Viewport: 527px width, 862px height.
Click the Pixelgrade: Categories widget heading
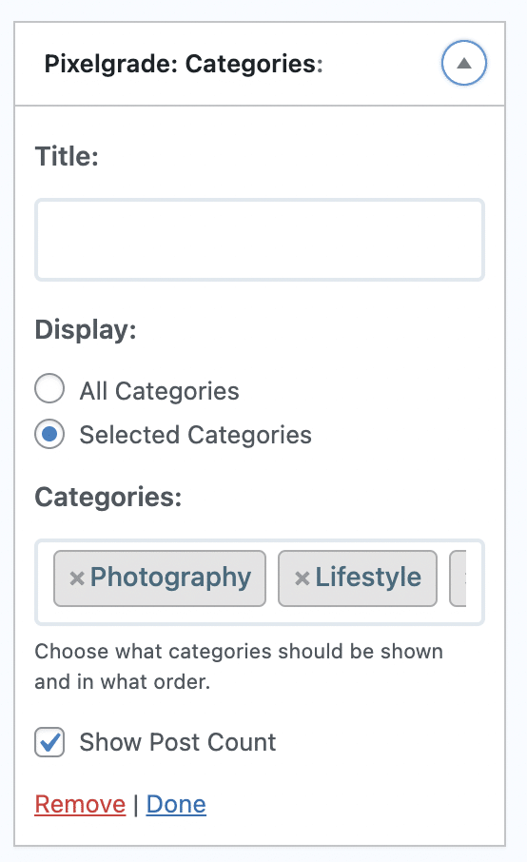[184, 64]
